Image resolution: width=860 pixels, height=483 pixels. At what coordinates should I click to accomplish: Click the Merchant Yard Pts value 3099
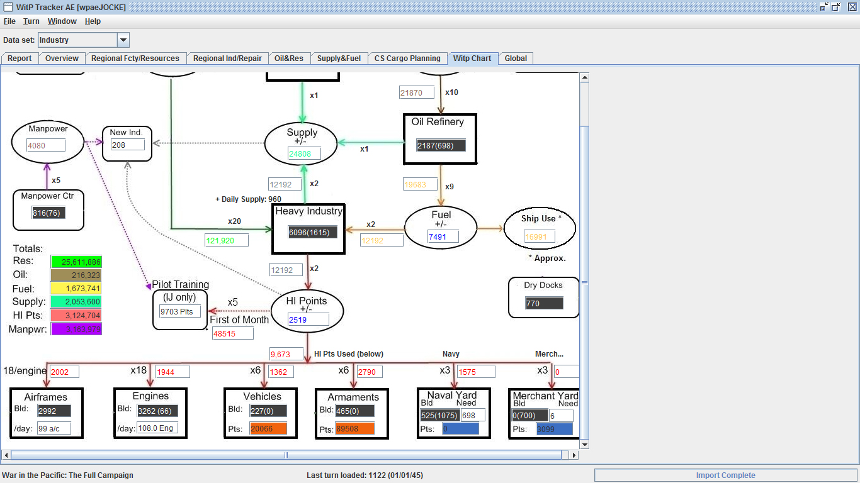pyautogui.click(x=554, y=429)
